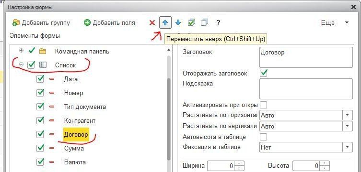Enable Активизировать при открытии checkbox

(263, 105)
